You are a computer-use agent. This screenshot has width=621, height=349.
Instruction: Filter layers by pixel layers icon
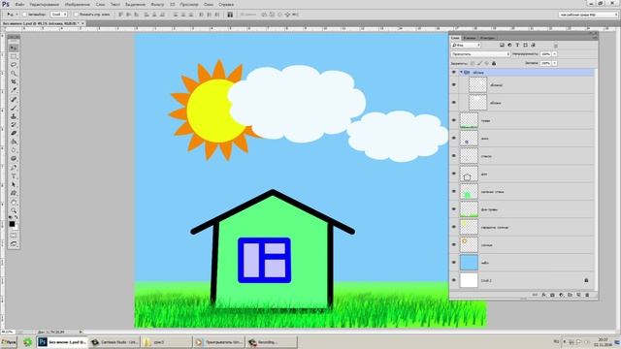502,46
